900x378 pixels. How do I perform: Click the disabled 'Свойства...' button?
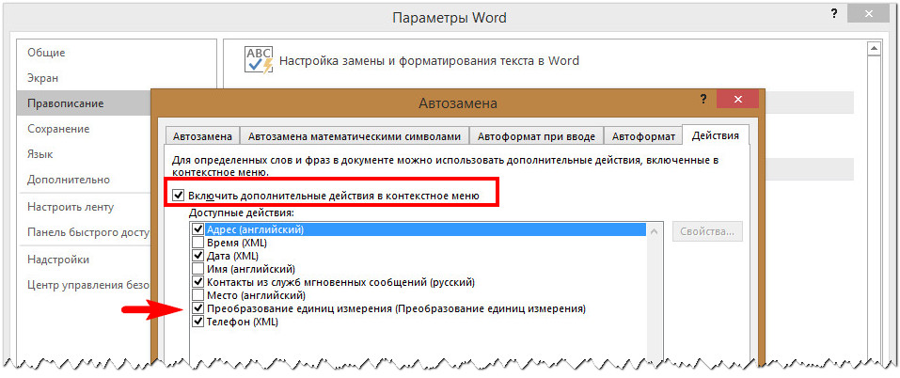point(707,231)
